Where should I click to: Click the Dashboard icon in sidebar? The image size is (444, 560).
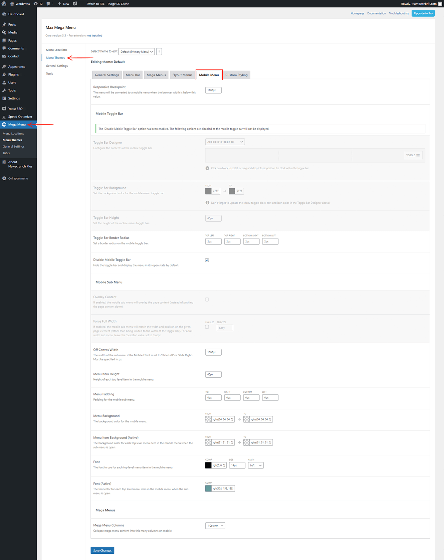[4, 14]
